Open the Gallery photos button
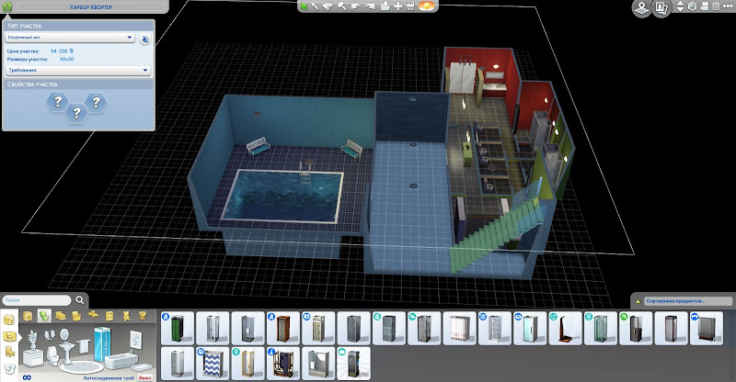This screenshot has height=382, width=736. 661,7
